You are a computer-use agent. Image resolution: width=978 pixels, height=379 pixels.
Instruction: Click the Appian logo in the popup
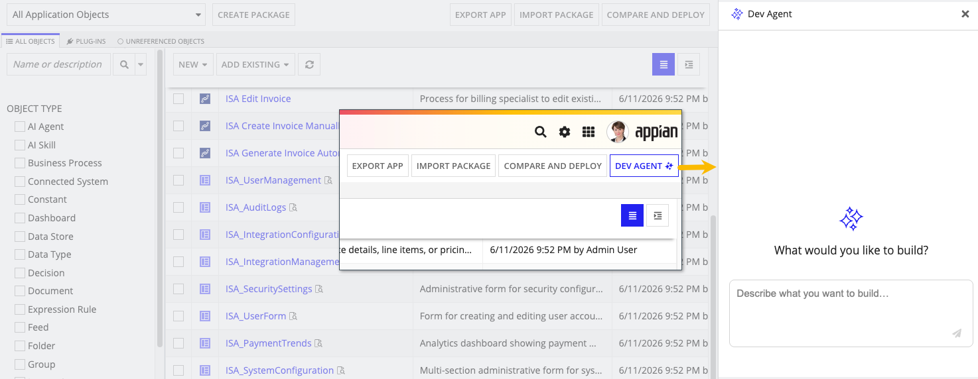656,132
